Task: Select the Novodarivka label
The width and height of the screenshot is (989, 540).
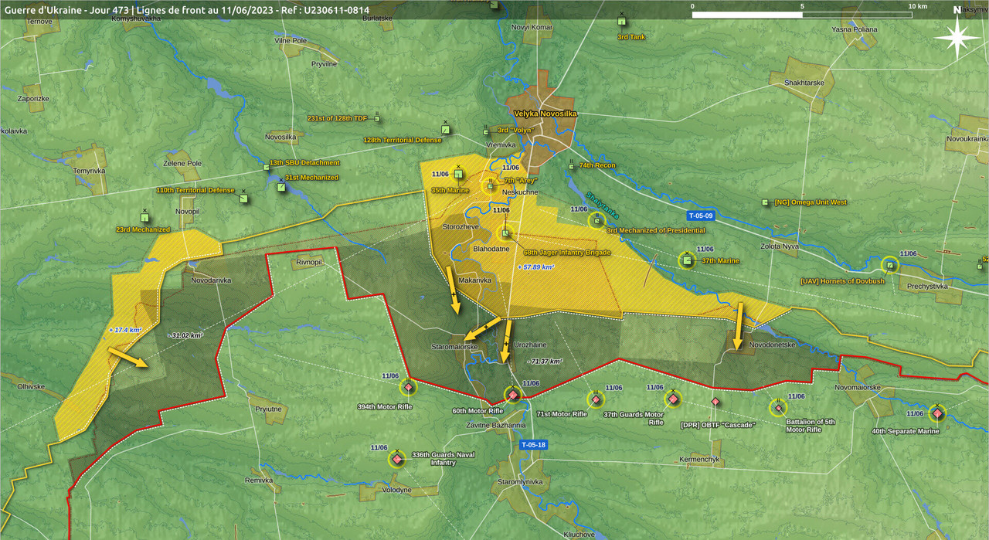Action: click(x=211, y=280)
